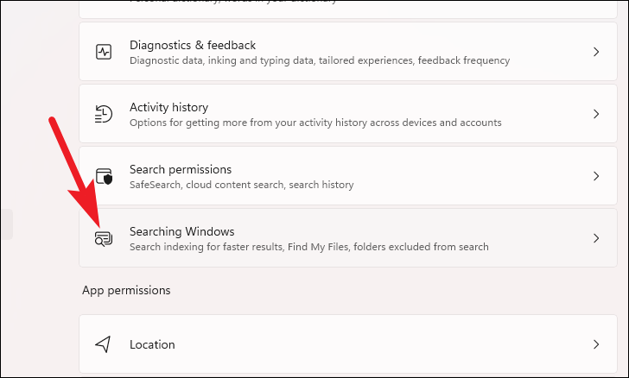Click the Location arrow icon
This screenshot has height=378, width=629.
click(103, 344)
